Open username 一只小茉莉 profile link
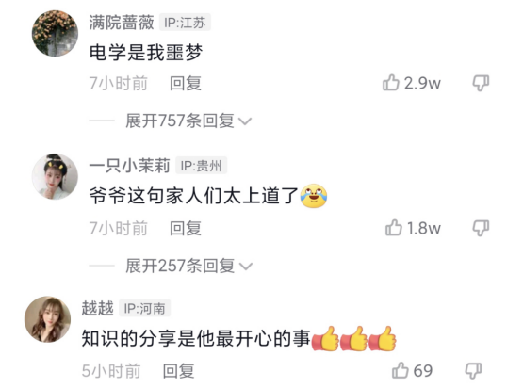This screenshot has height=388, width=507. pyautogui.click(x=129, y=166)
